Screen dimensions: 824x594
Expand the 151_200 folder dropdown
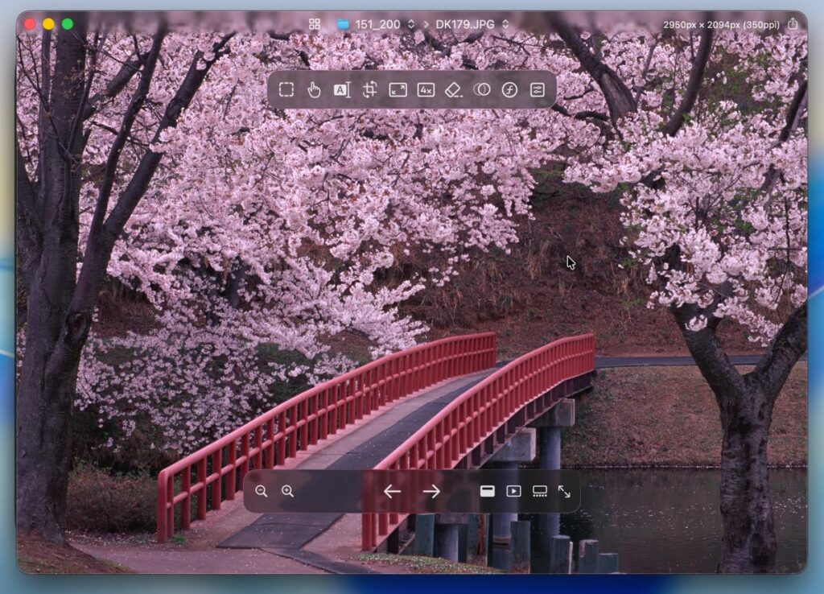[411, 24]
